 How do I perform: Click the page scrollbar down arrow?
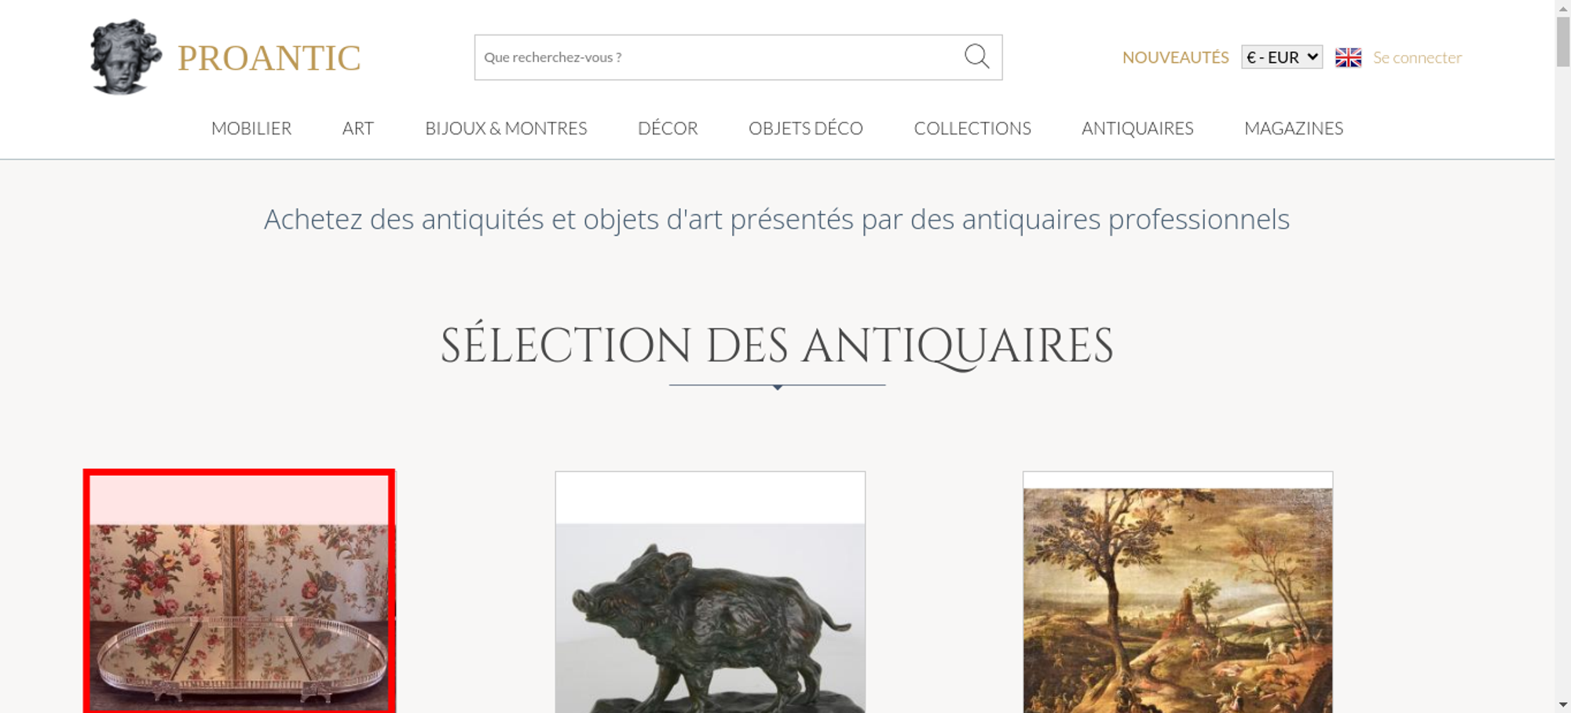pos(1563,704)
